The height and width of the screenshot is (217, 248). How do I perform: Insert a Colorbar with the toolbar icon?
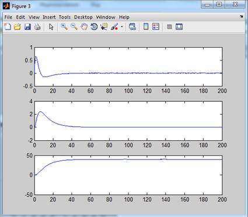pyautogui.click(x=146, y=26)
